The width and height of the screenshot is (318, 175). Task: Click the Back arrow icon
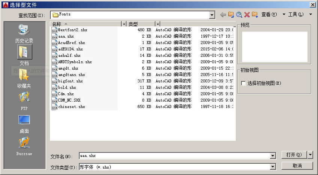223,15
